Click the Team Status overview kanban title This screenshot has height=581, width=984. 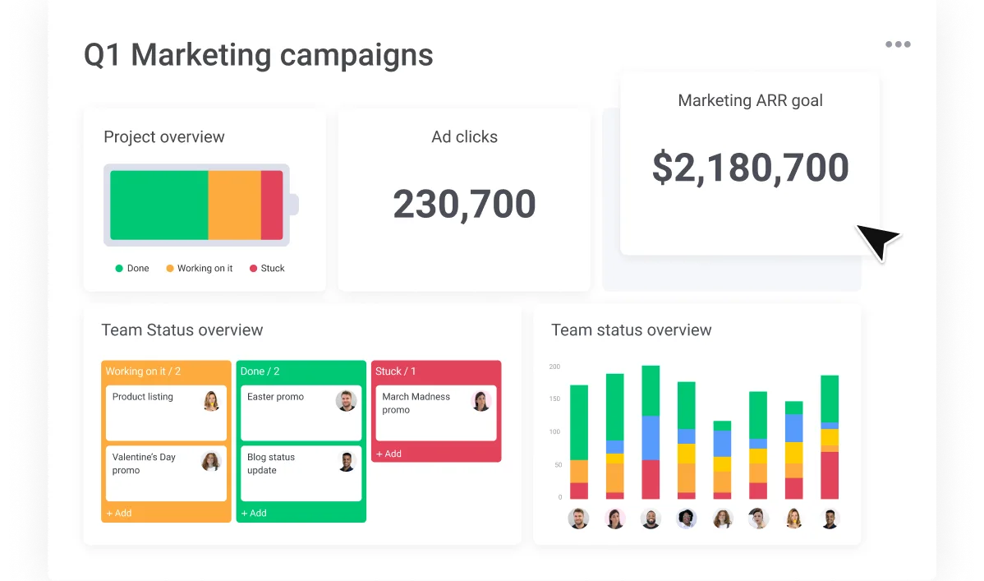click(182, 330)
